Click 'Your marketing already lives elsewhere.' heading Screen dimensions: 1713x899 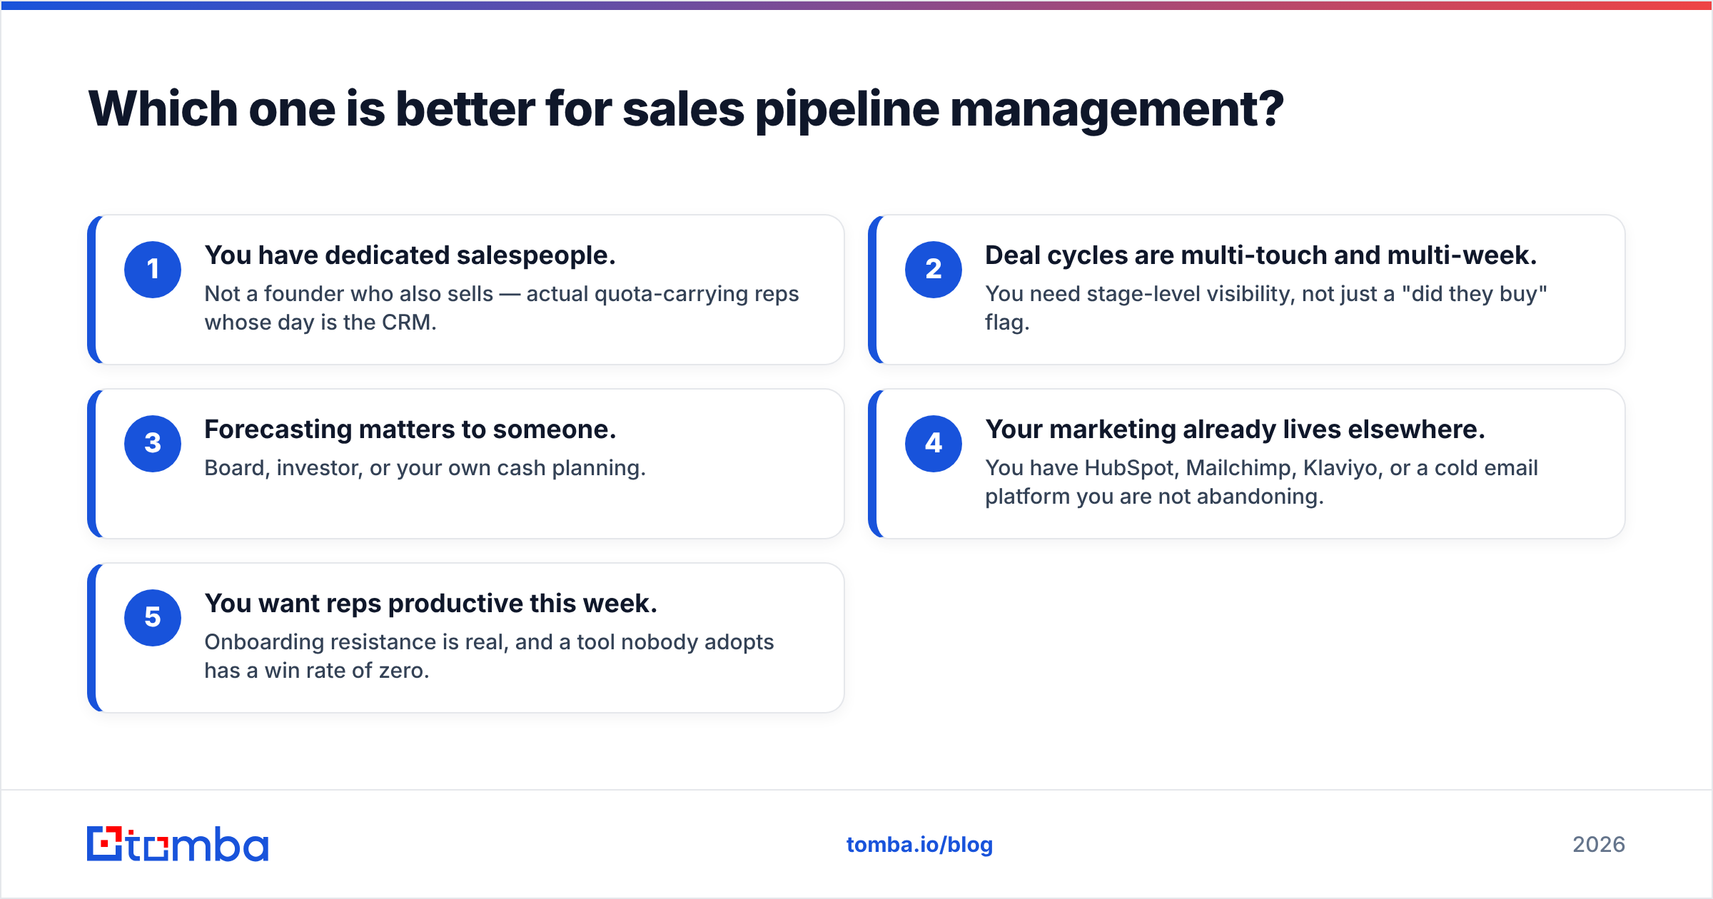(1235, 430)
